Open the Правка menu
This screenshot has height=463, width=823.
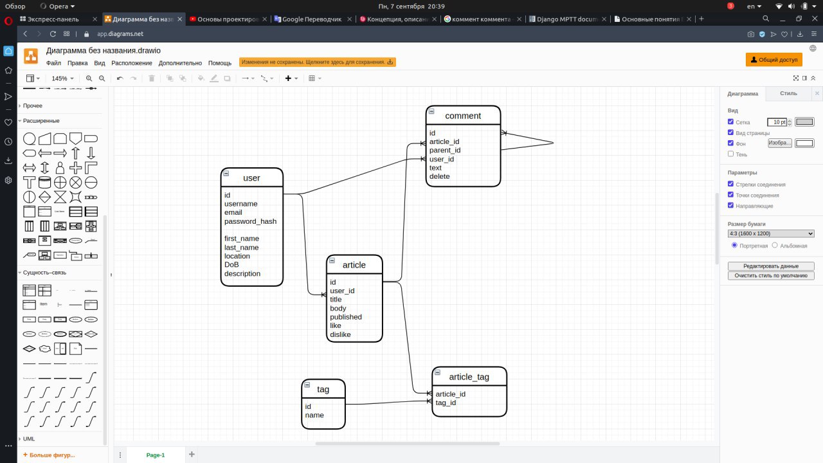[78, 63]
